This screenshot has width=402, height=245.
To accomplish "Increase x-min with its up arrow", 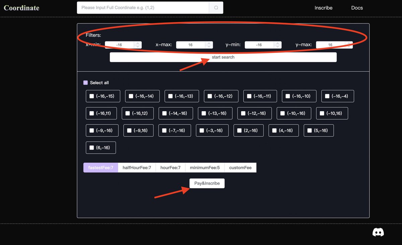I will tap(138, 43).
